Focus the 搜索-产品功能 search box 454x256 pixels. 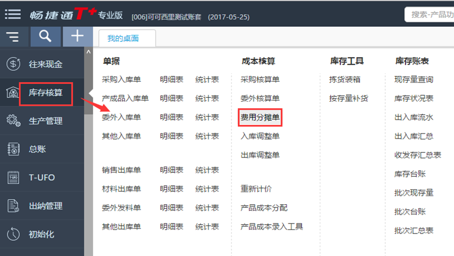[430, 15]
